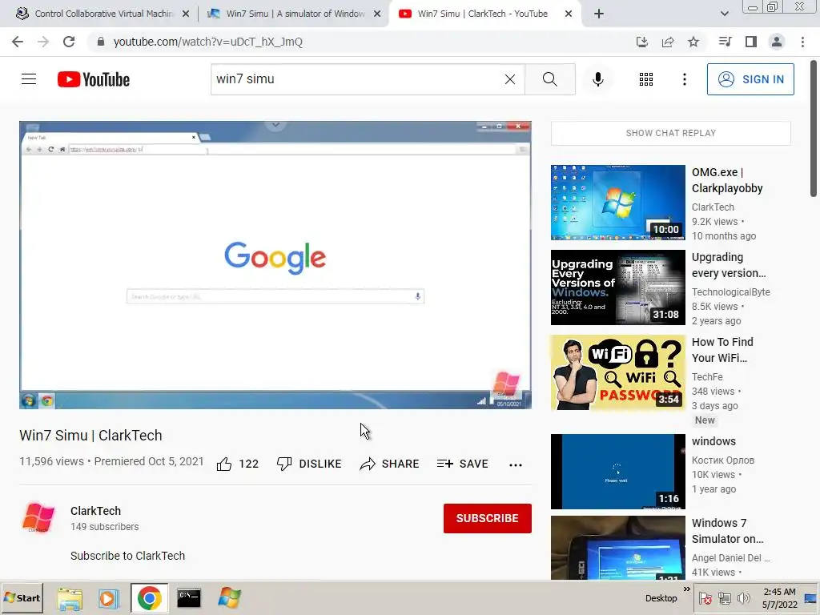Save video to playlist
The image size is (820, 615).
coord(463,464)
